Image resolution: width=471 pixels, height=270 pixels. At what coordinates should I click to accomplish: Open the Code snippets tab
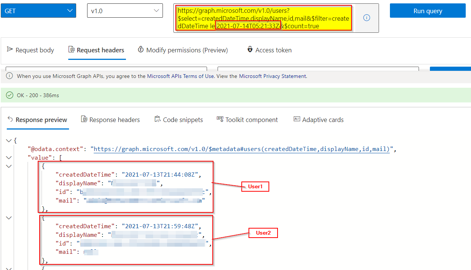pyautogui.click(x=178, y=120)
